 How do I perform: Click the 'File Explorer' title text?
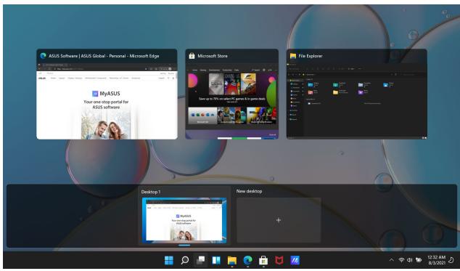coord(311,56)
